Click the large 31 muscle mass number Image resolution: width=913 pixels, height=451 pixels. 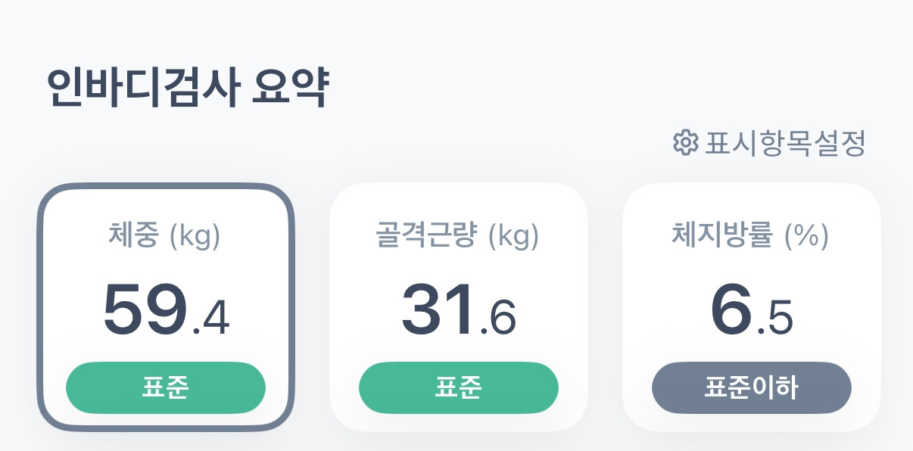click(x=439, y=310)
